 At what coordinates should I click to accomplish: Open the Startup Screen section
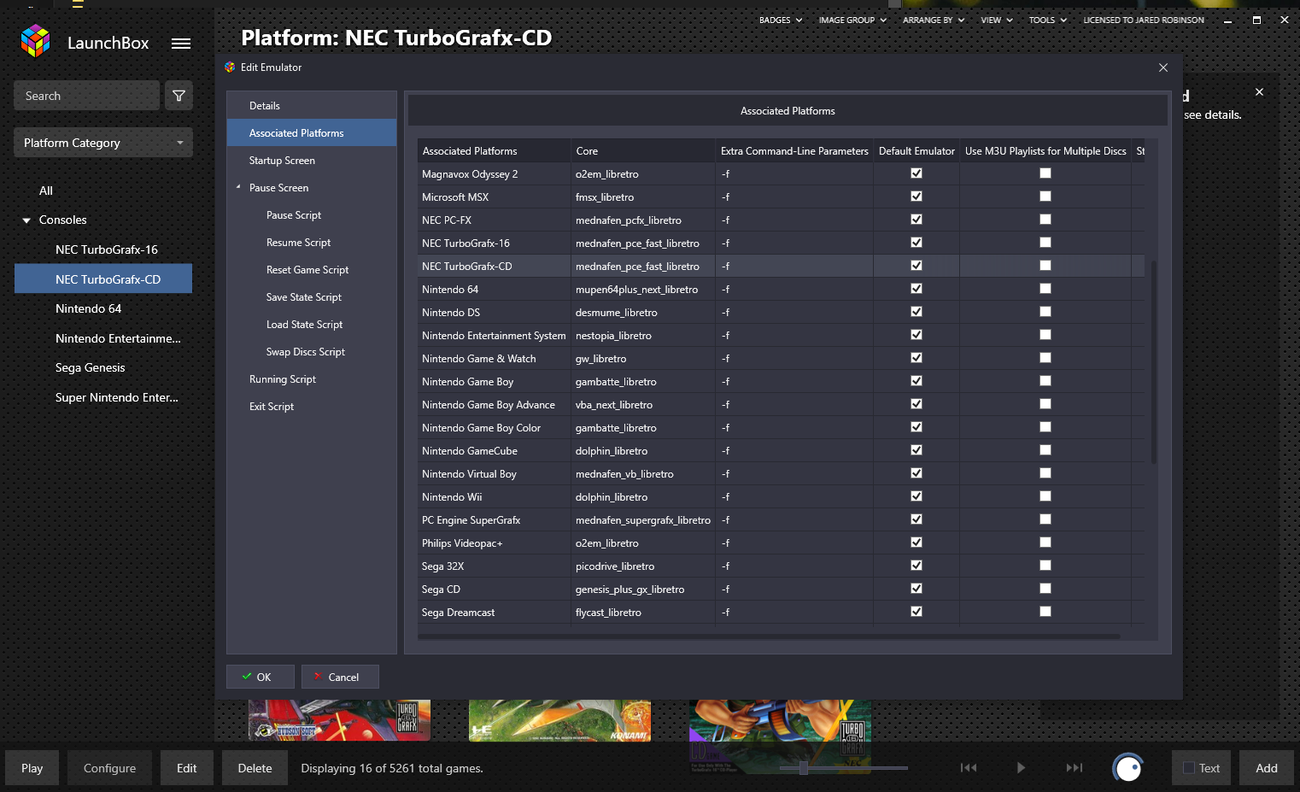[312, 161]
